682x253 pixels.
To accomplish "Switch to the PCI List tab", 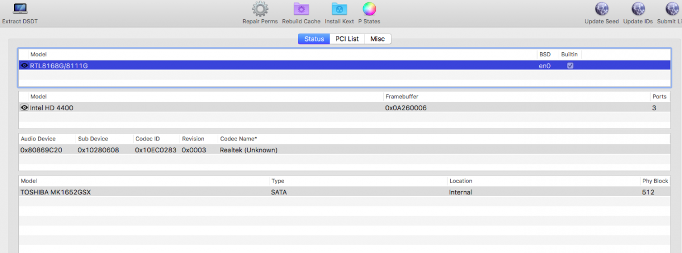I will [347, 39].
